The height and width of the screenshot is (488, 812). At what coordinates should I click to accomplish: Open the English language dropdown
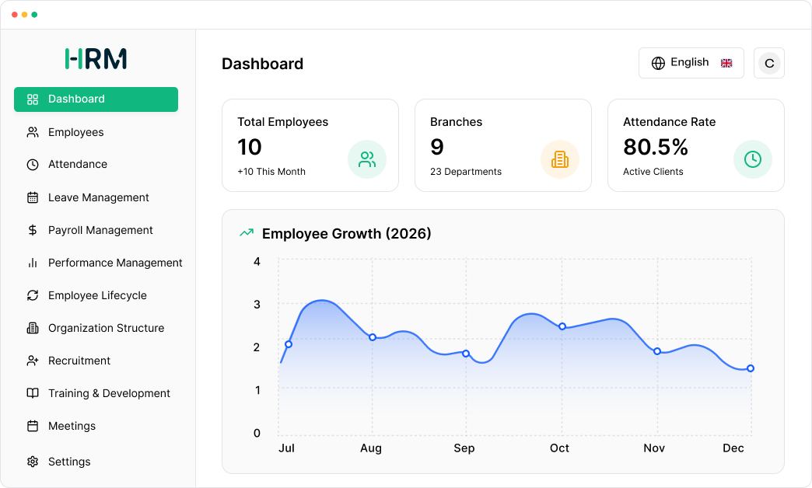pyautogui.click(x=691, y=63)
